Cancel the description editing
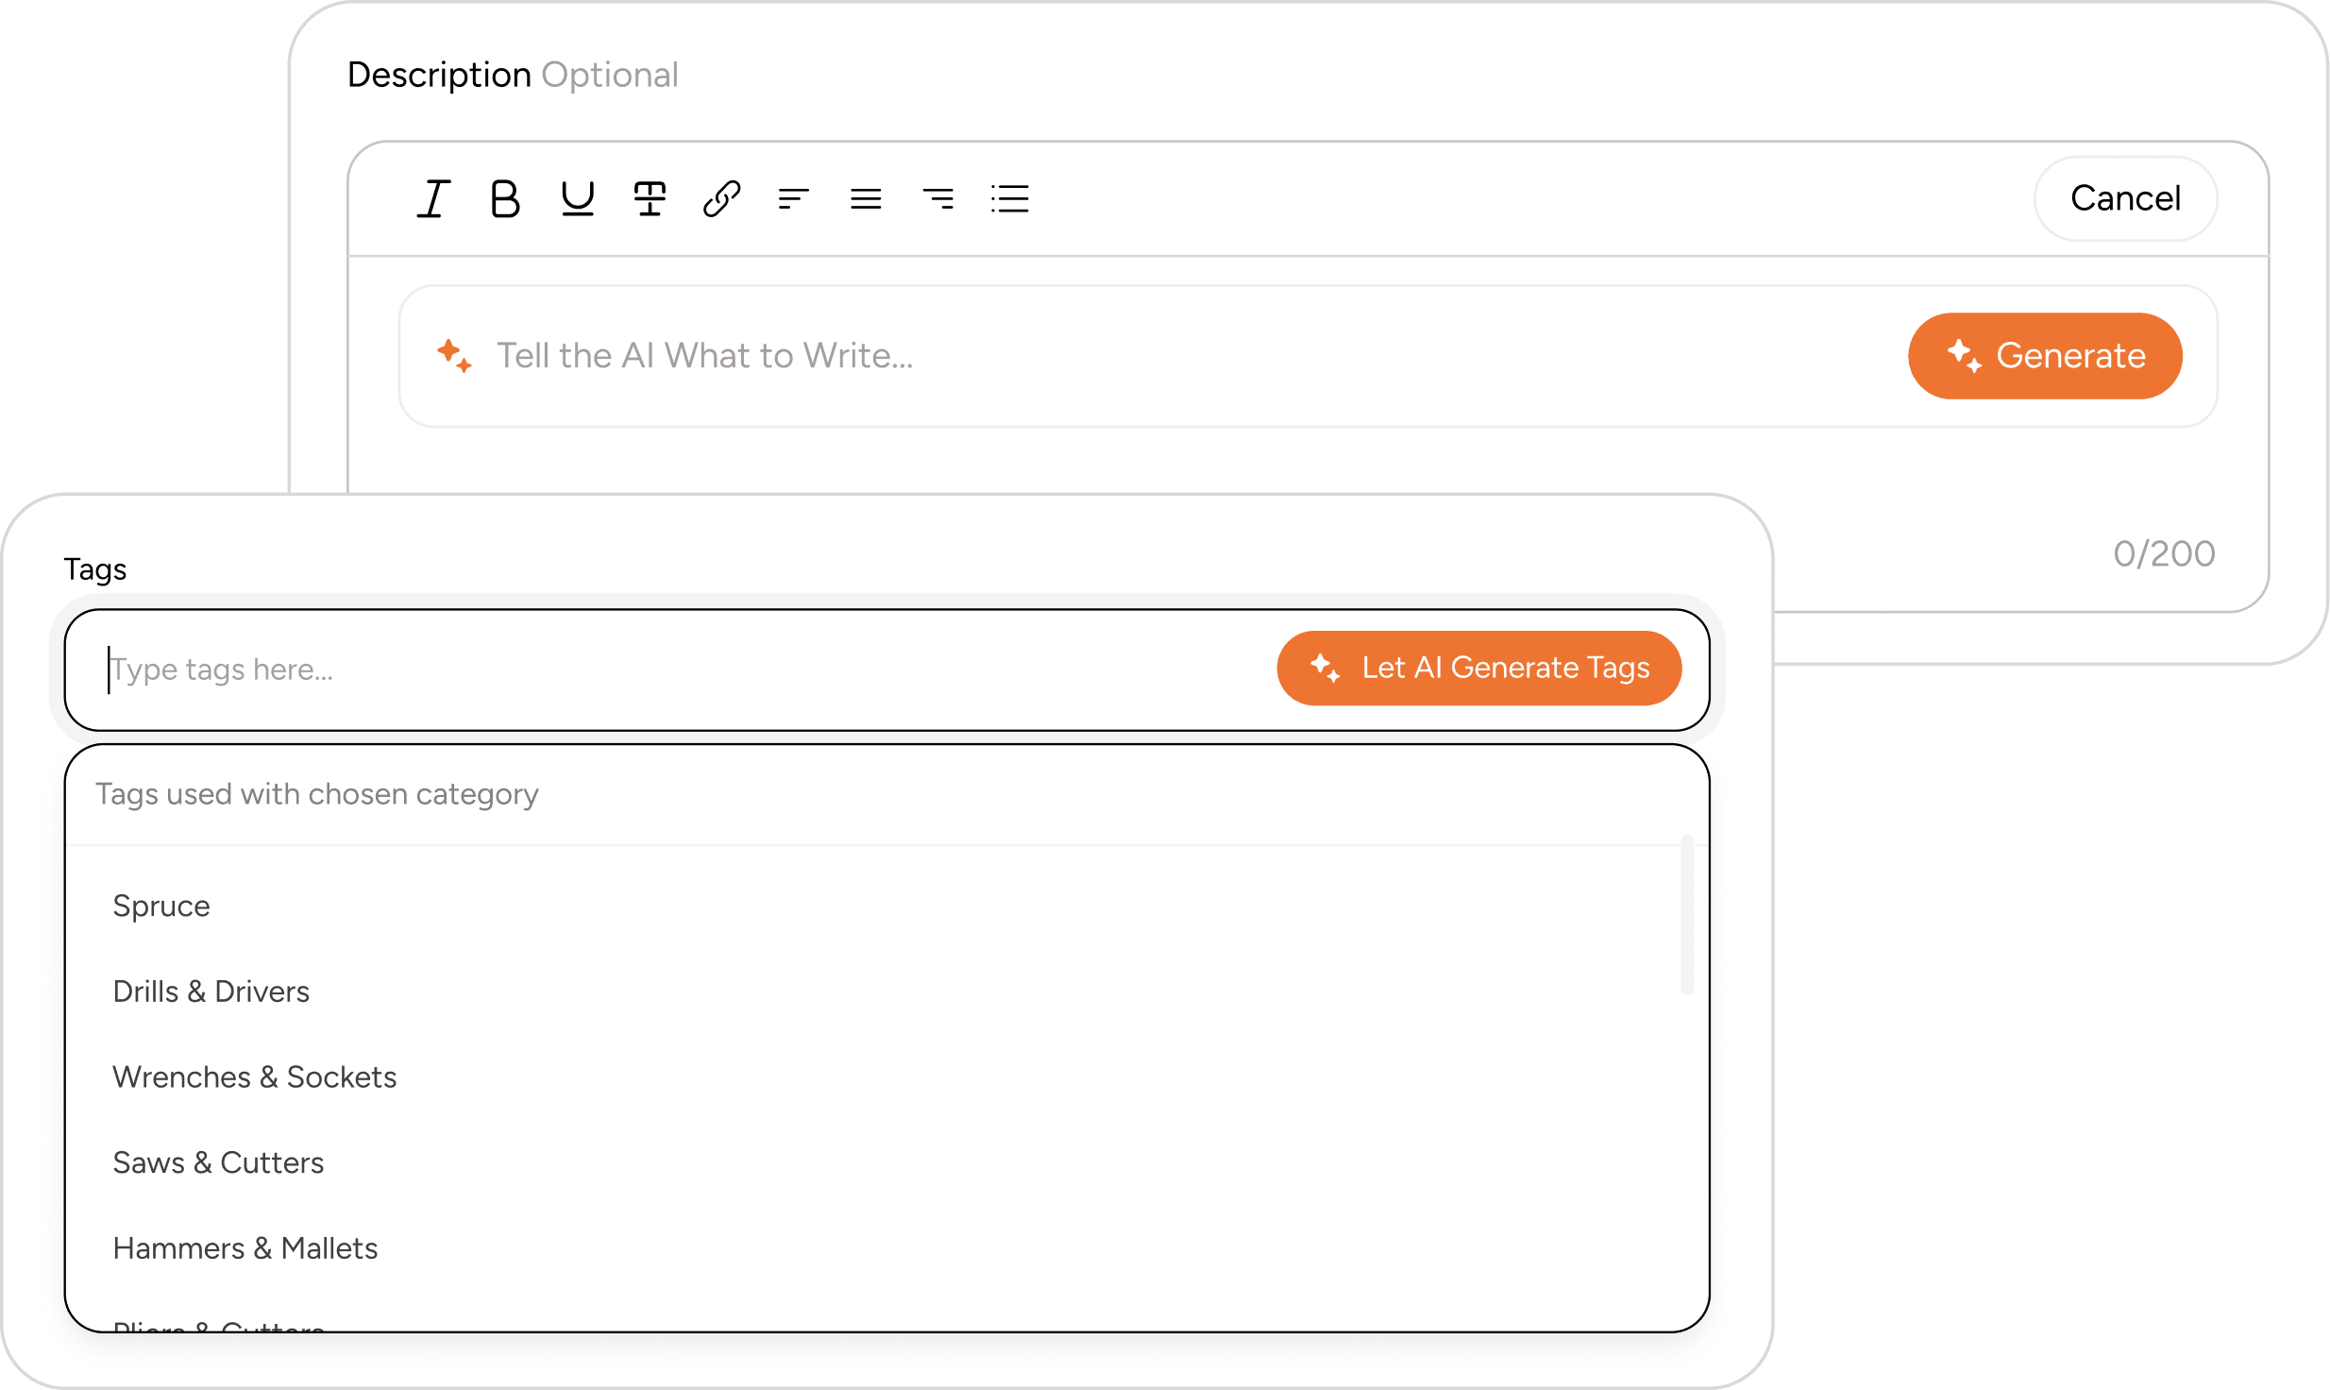 pos(2125,198)
